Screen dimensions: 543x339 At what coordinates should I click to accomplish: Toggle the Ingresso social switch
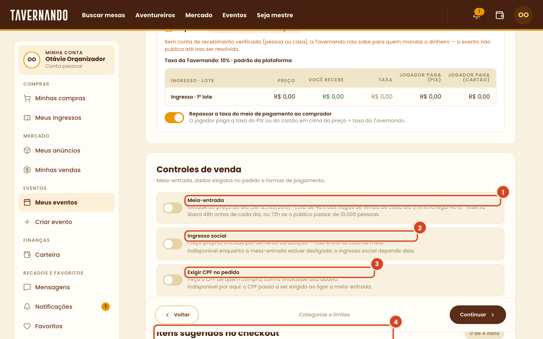point(173,244)
